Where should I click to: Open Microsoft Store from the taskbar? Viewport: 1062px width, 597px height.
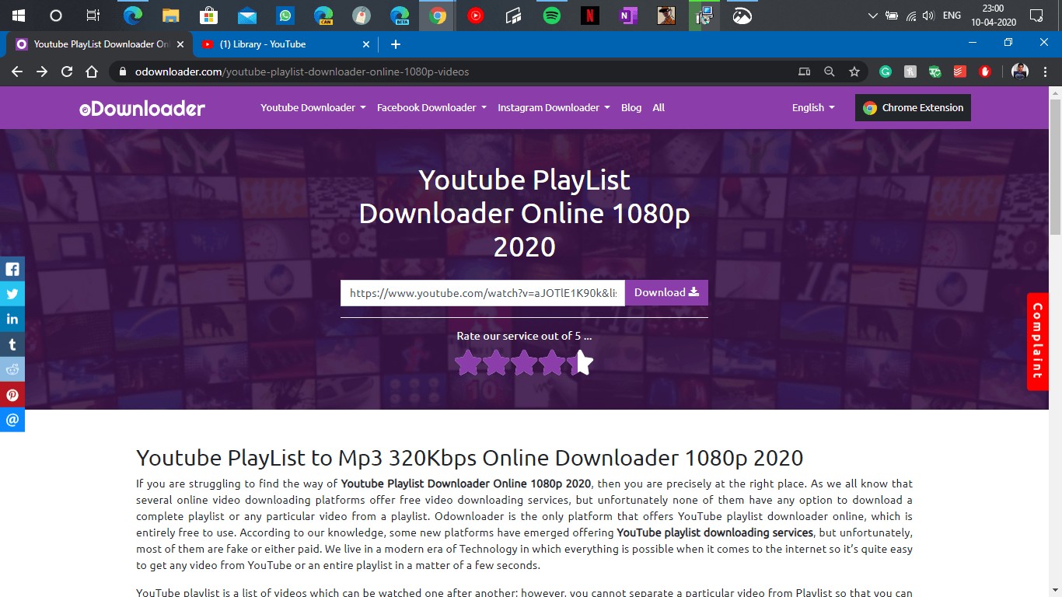pos(209,16)
